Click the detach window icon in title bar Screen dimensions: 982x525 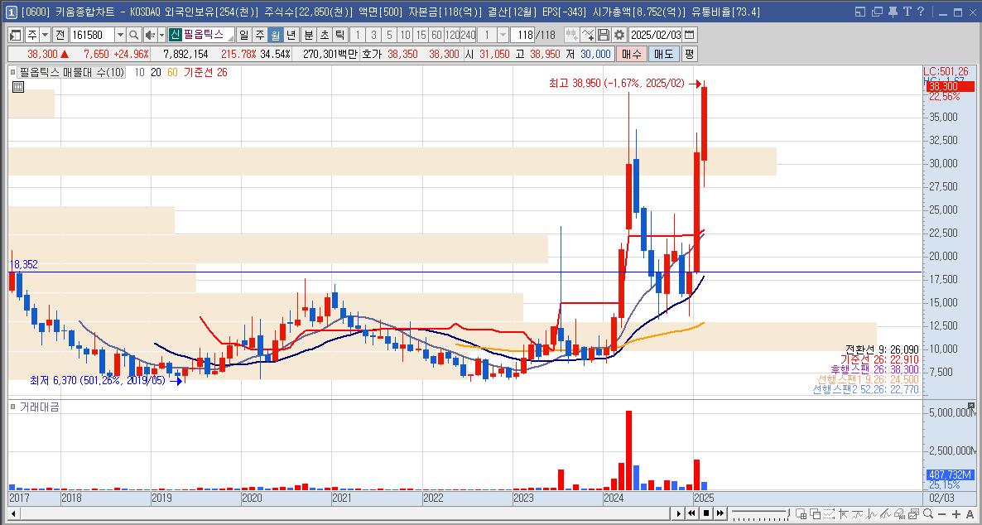(877, 12)
